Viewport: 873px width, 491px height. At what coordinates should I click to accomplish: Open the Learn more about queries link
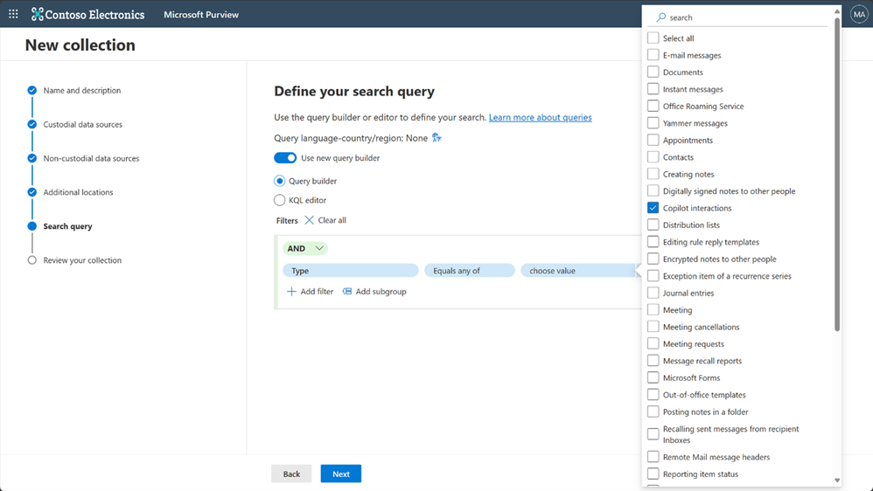pyautogui.click(x=540, y=117)
